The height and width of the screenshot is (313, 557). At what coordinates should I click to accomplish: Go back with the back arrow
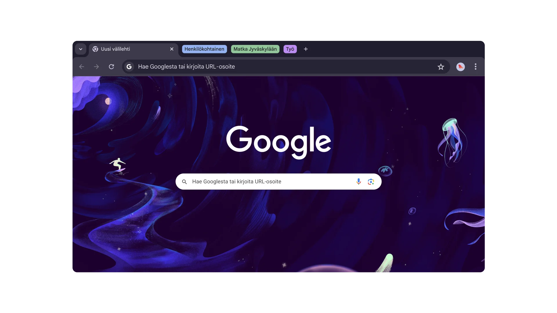coord(82,67)
